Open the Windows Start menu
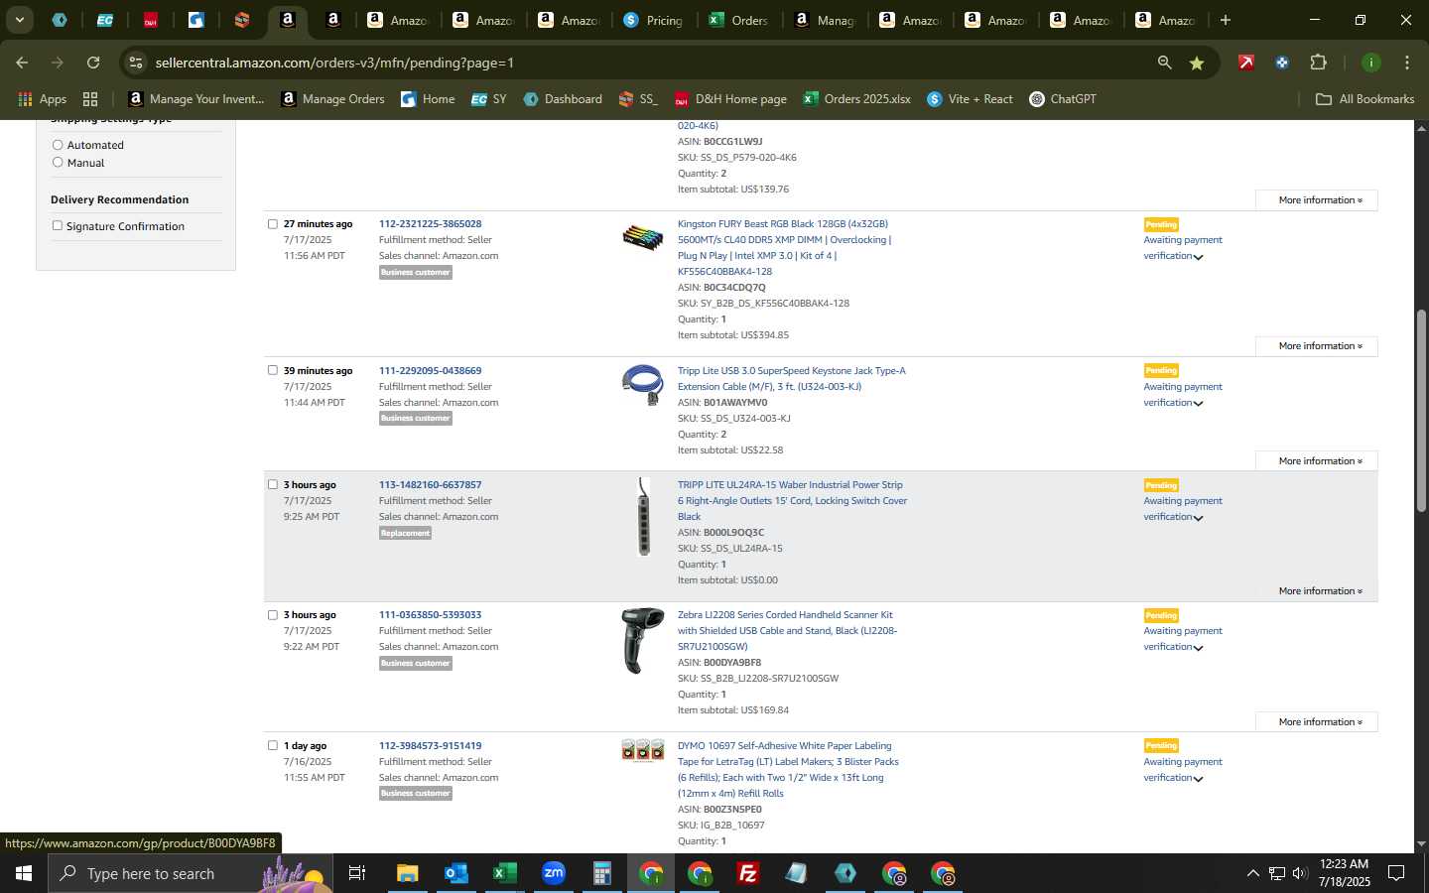Viewport: 1429px width, 893px height. (24, 873)
